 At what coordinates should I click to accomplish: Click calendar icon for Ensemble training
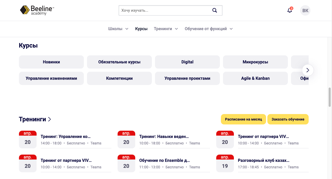[126, 163]
